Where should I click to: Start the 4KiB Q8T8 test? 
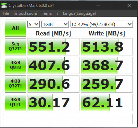[15, 65]
